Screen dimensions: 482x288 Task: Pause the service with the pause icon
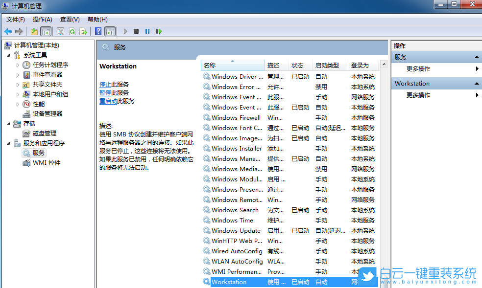pyautogui.click(x=147, y=31)
